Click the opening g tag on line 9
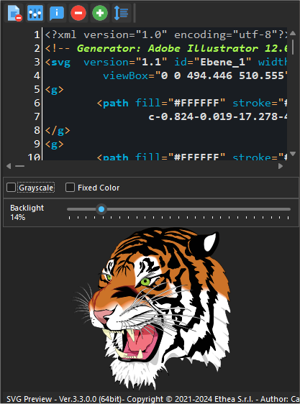 tap(54, 144)
